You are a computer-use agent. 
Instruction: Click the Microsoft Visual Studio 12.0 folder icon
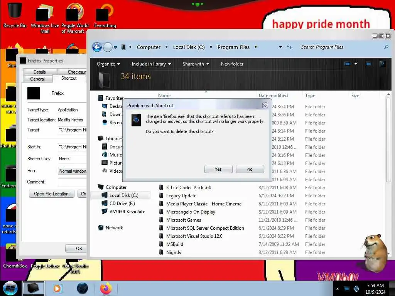click(161, 236)
